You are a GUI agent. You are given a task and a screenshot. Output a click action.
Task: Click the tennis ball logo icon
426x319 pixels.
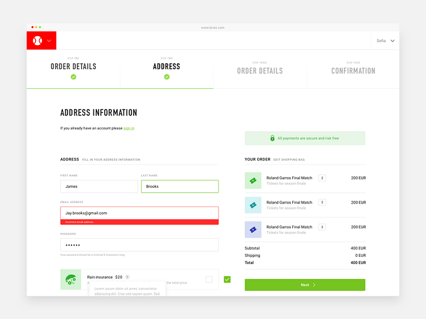37,41
